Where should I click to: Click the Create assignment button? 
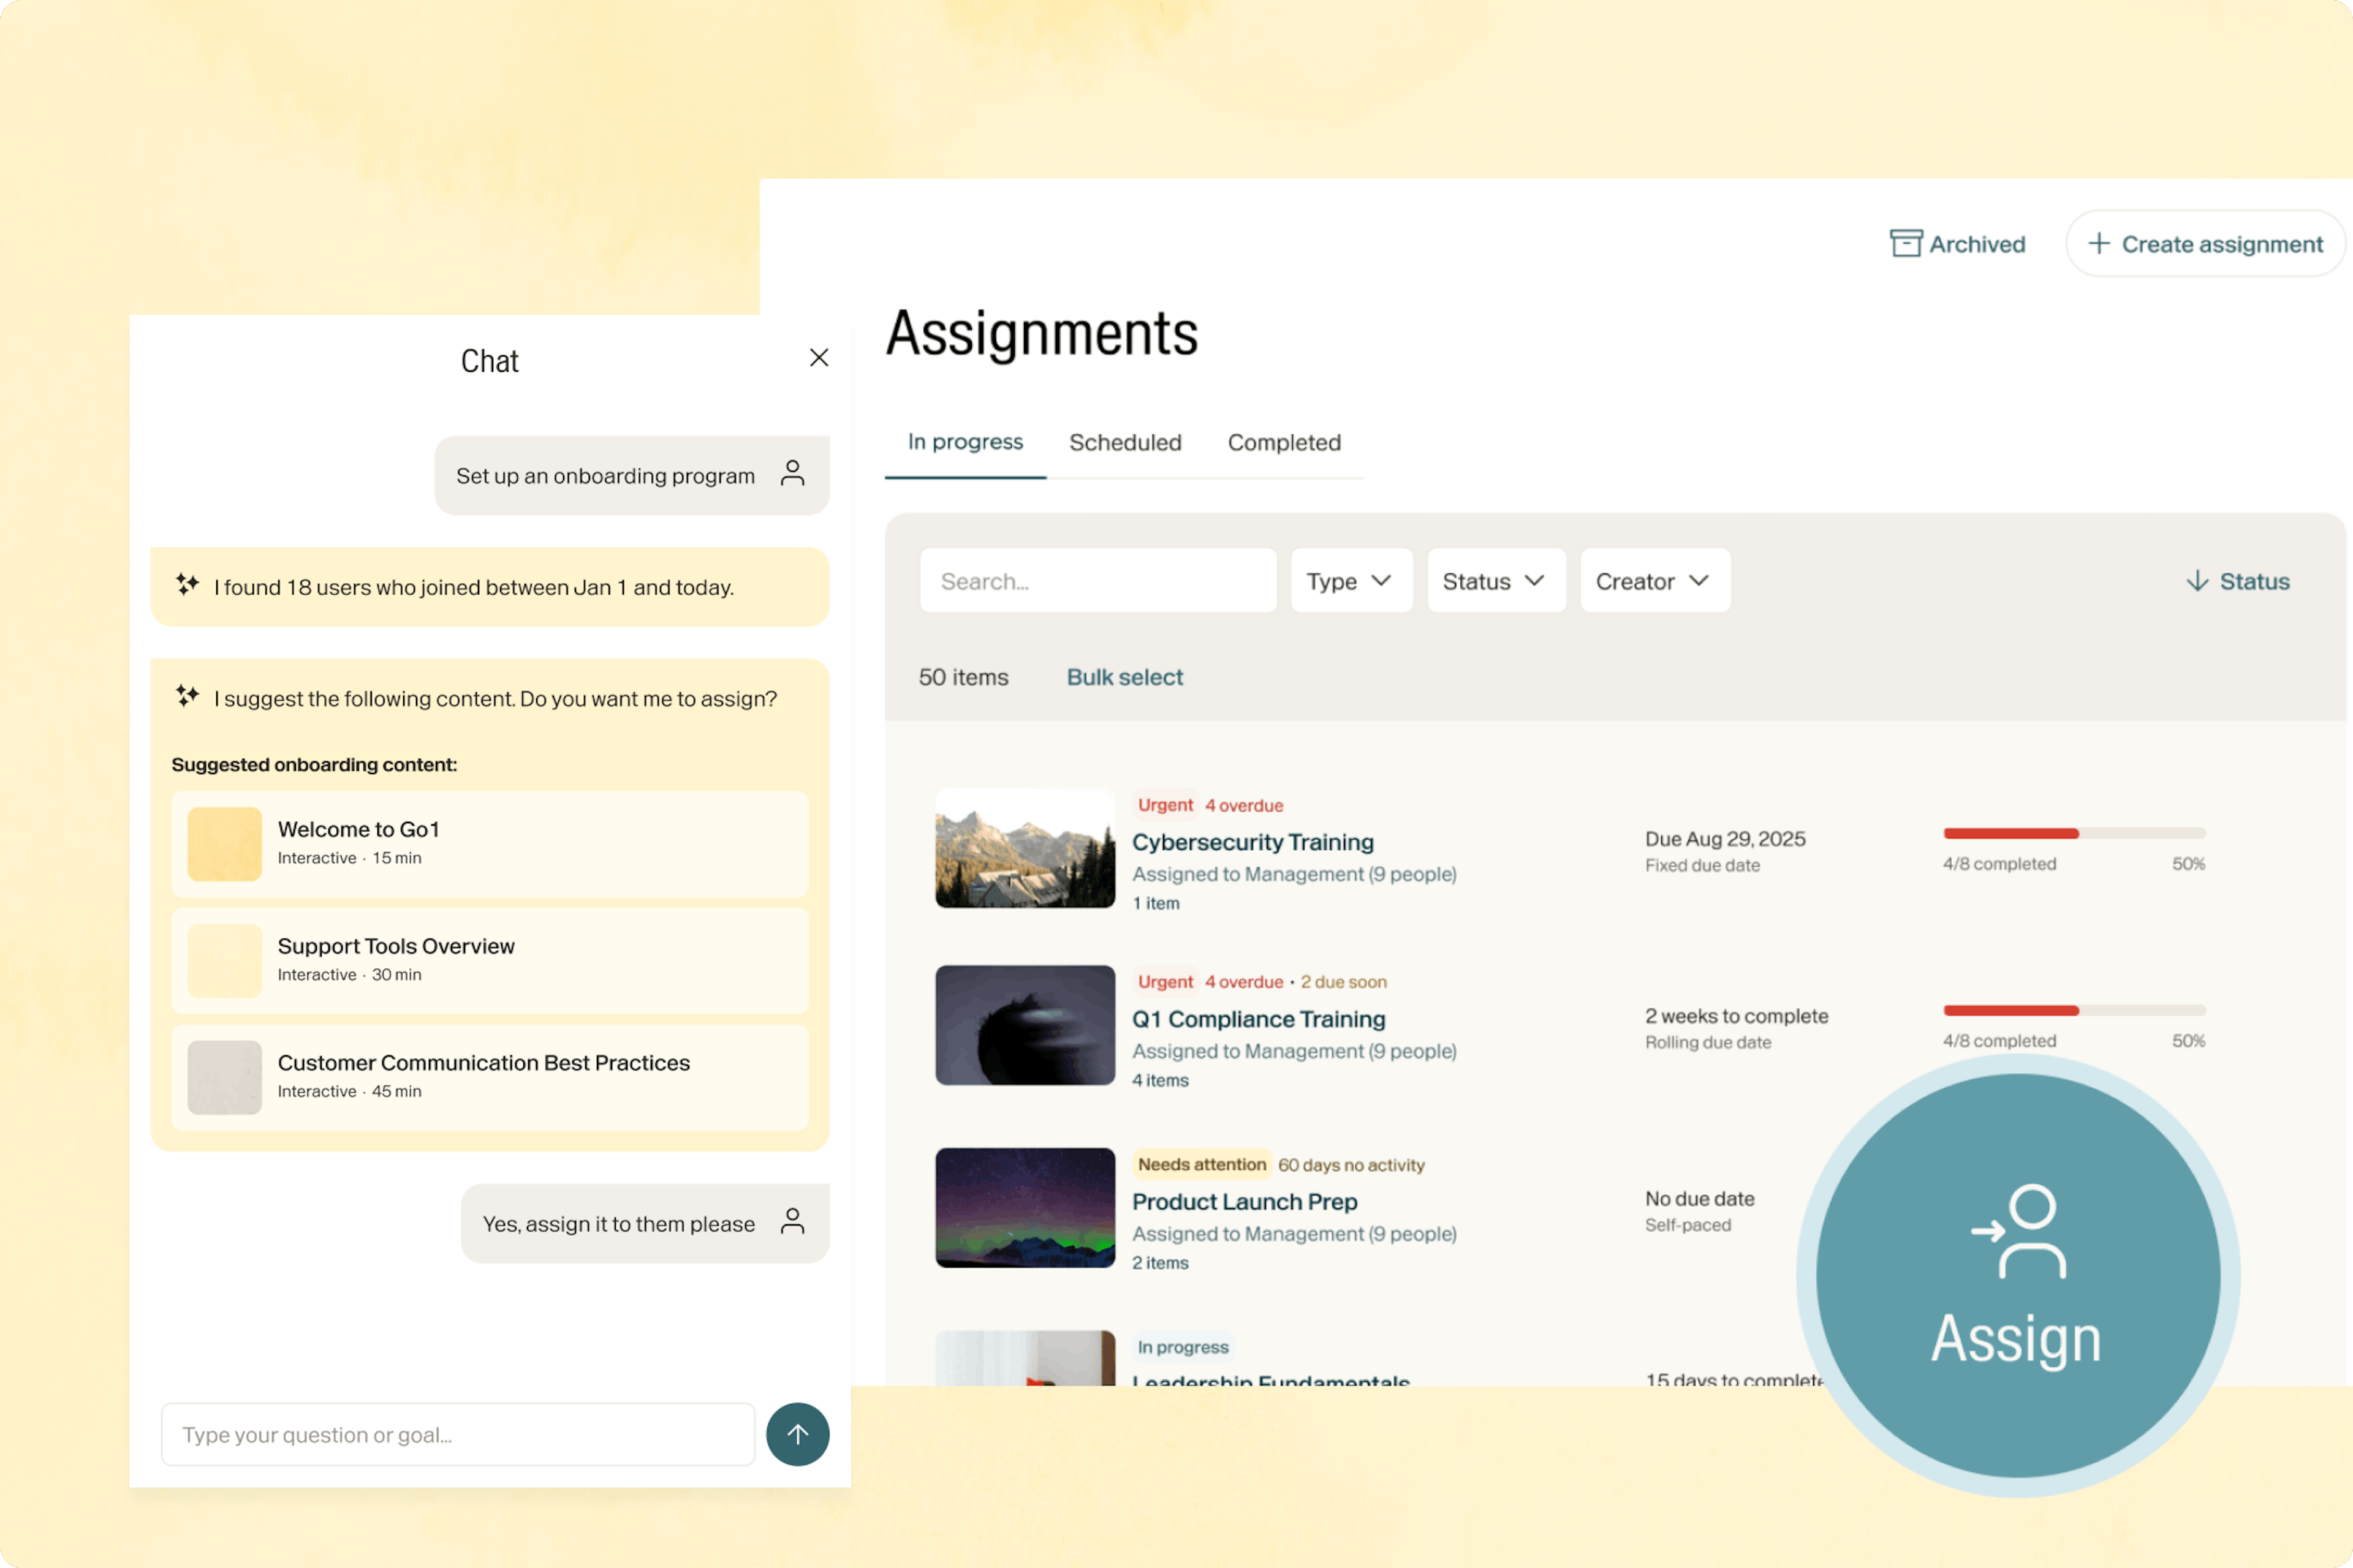[x=2205, y=244]
